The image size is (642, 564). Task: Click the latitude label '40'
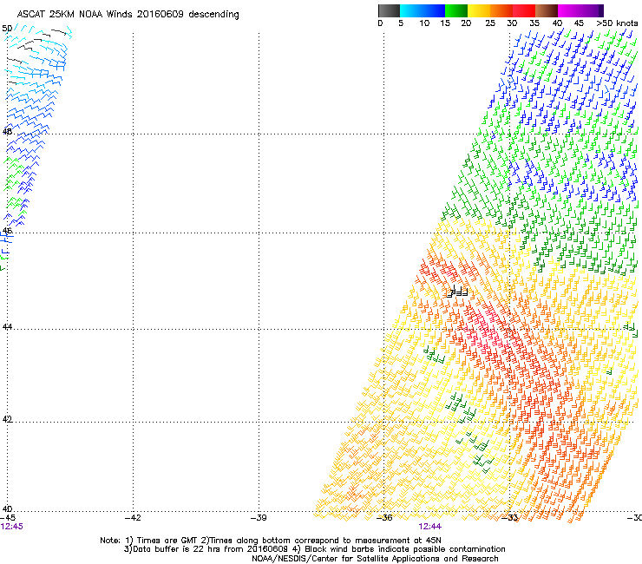coord(7,509)
